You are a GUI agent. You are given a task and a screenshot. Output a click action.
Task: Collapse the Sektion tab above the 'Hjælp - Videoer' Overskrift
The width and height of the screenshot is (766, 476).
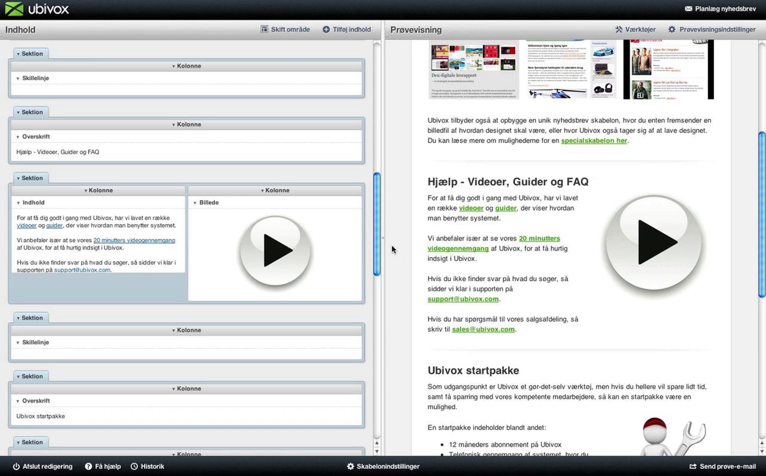click(x=18, y=113)
